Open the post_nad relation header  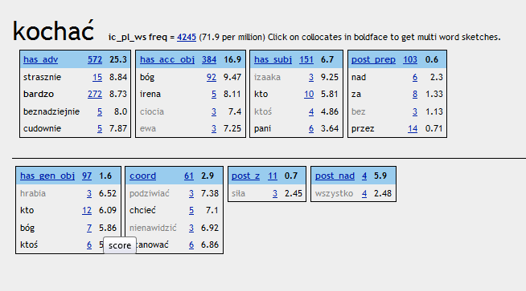click(x=335, y=176)
